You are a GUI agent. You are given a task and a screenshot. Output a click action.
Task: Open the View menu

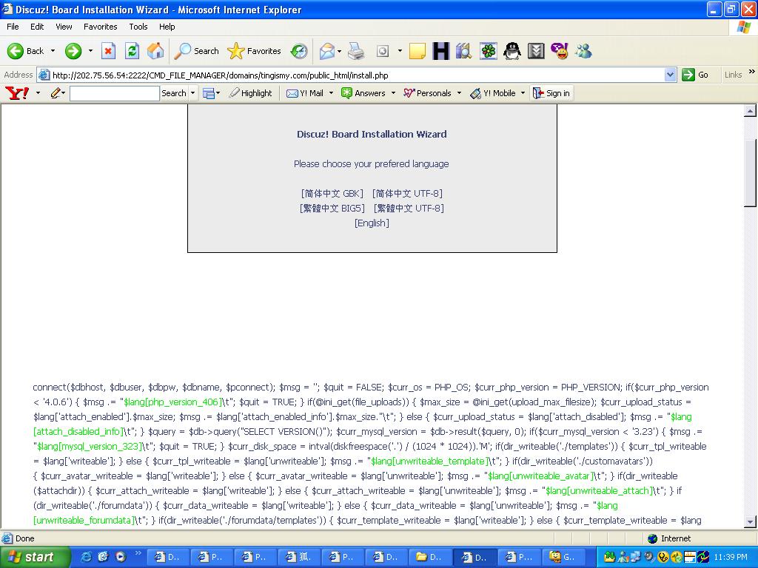click(64, 27)
